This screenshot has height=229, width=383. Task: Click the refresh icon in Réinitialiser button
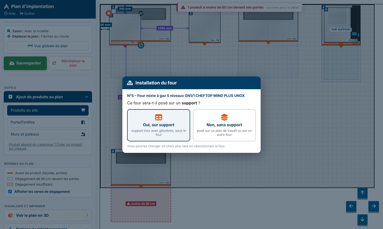tap(54, 63)
